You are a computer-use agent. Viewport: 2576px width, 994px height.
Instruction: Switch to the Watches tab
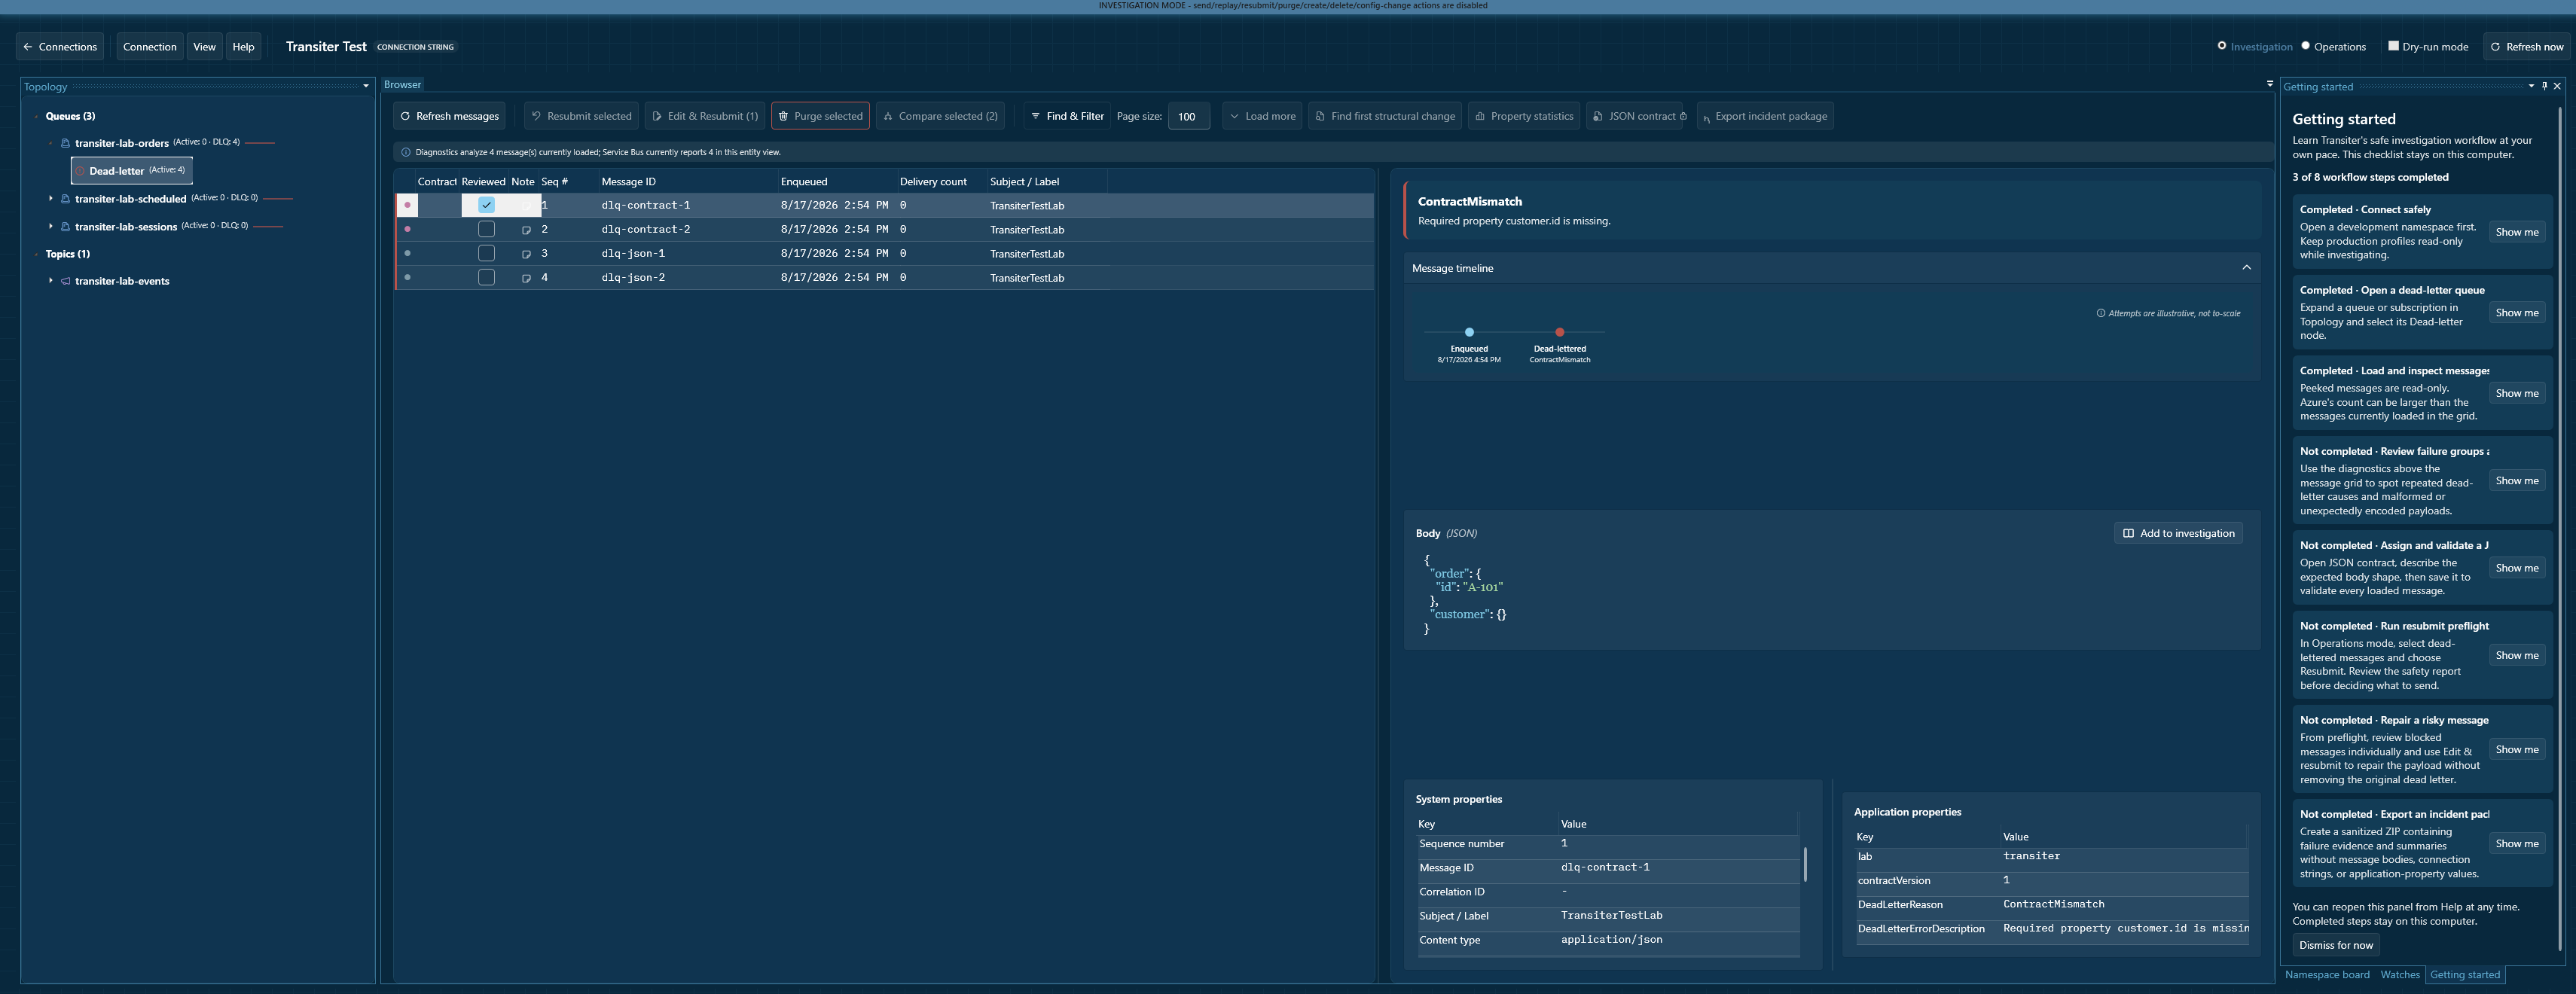click(x=2400, y=975)
